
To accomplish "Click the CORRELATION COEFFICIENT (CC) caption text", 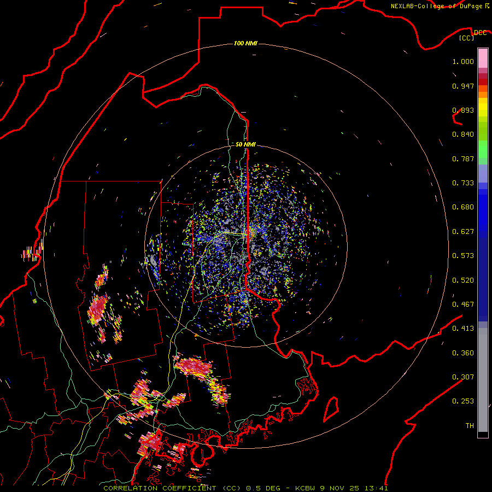I will (x=172, y=488).
